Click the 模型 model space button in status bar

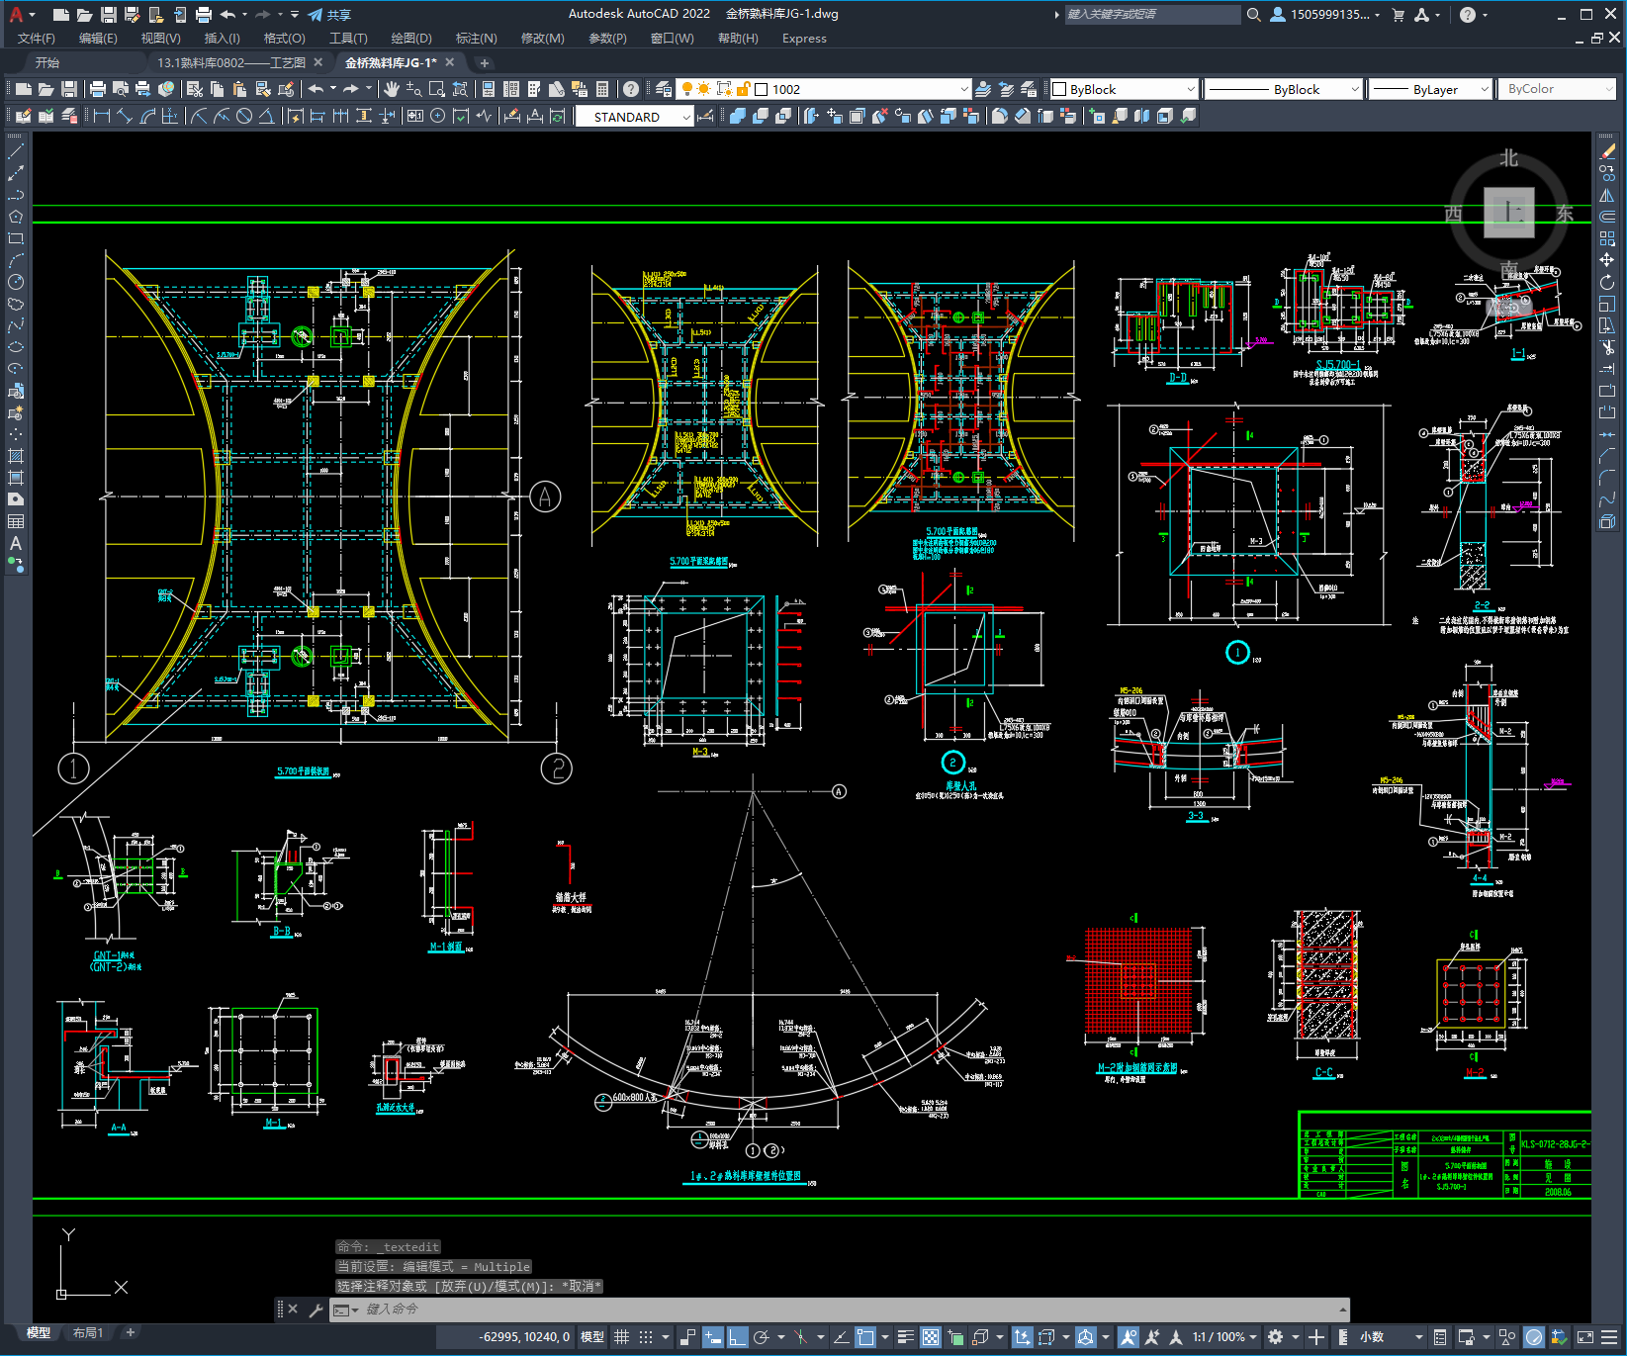(x=592, y=1337)
